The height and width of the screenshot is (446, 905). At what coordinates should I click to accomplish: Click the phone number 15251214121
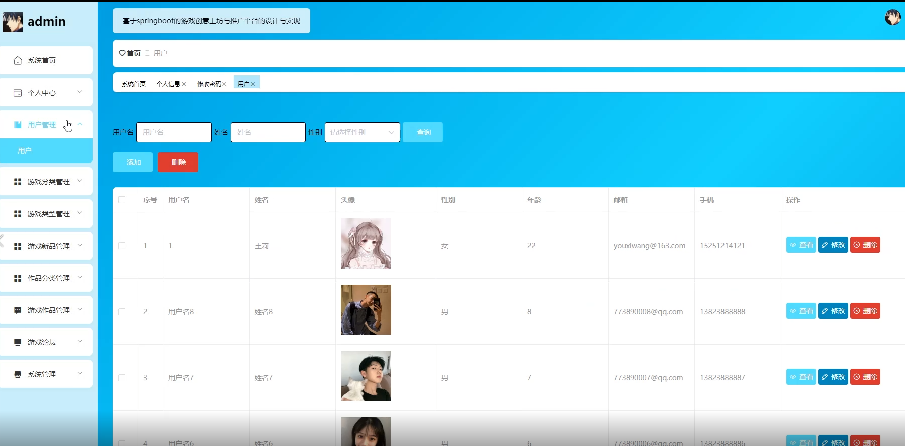[722, 246]
